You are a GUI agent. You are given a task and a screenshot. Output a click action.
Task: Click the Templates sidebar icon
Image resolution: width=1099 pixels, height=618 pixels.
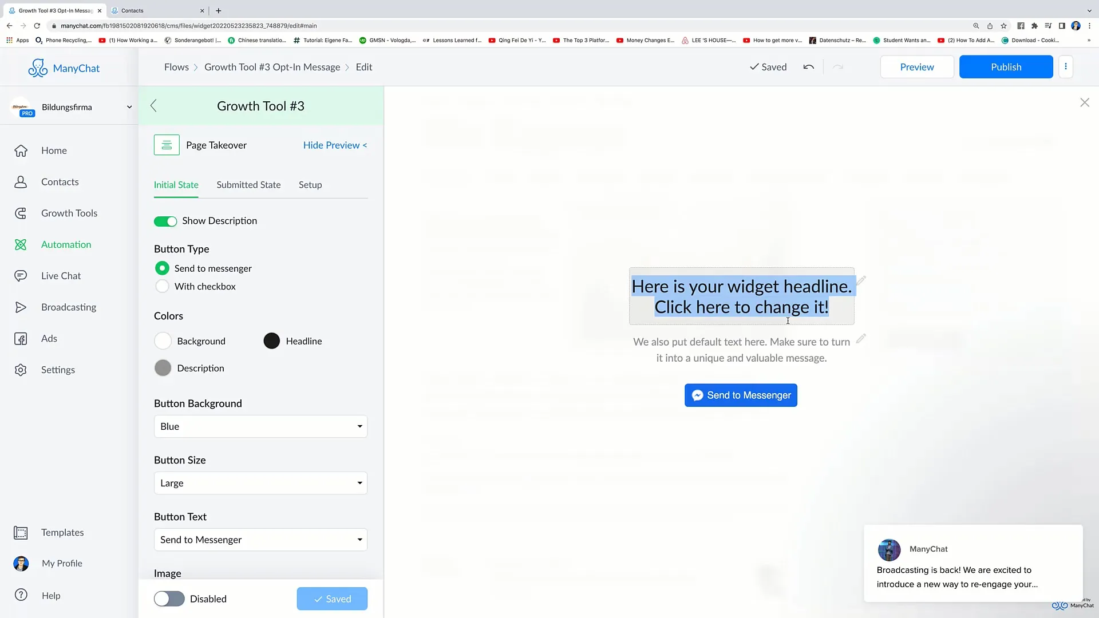tap(19, 532)
